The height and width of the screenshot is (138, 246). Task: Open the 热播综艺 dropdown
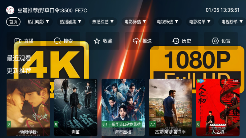pyautogui.click(x=112, y=22)
